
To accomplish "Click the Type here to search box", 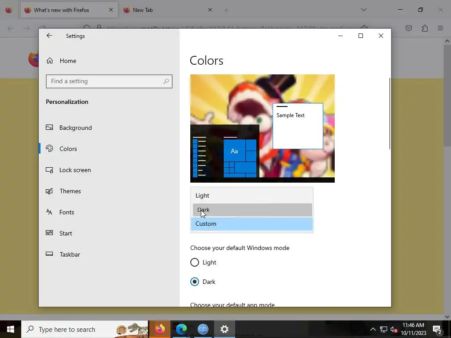I will point(85,329).
